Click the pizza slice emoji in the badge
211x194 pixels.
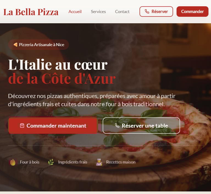15,45
